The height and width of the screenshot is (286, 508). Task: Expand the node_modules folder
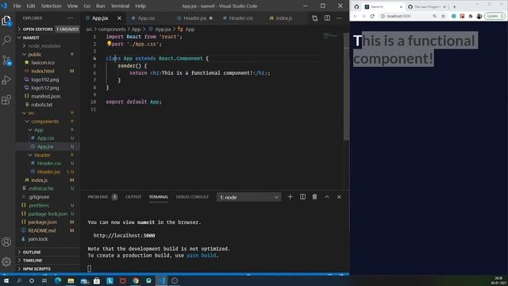point(48,46)
